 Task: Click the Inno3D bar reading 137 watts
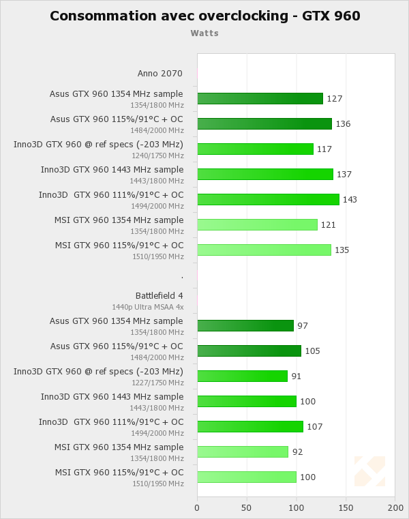(x=265, y=174)
